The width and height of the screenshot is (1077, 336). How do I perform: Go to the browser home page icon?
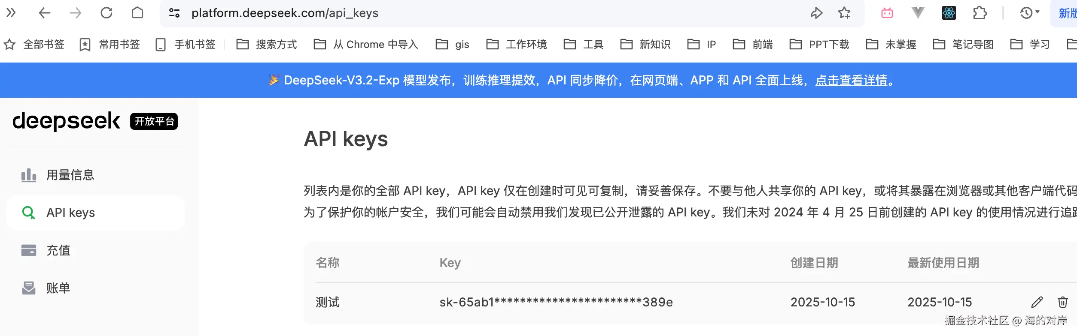point(137,13)
